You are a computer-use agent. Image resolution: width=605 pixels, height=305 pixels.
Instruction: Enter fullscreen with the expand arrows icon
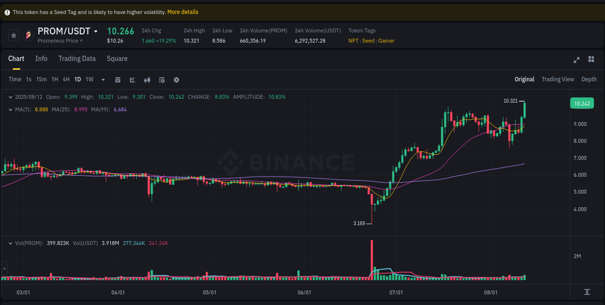[576, 59]
